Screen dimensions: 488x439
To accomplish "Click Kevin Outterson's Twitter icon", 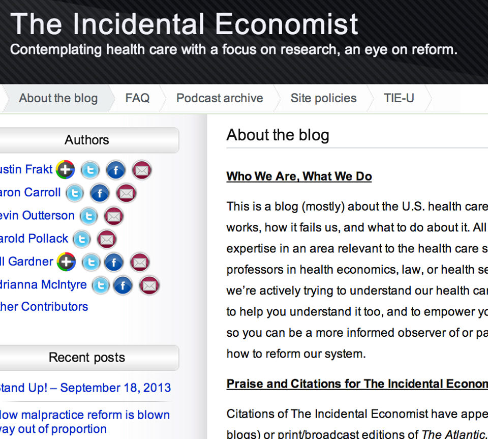I will 88,216.
